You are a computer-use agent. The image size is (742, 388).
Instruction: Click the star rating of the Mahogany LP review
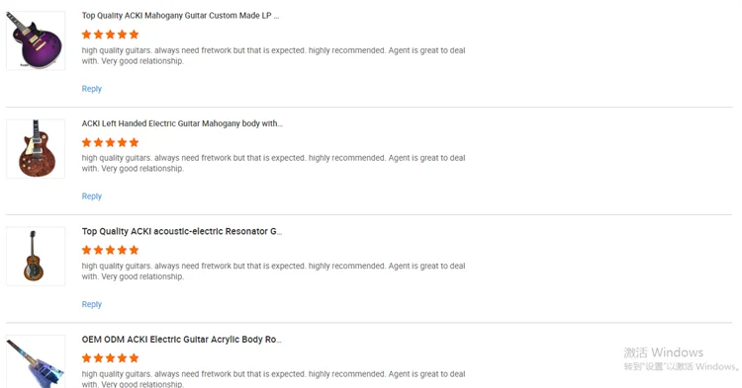pyautogui.click(x=110, y=35)
